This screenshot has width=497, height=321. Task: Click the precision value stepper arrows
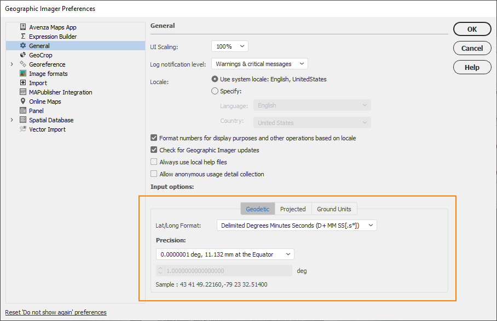coord(160,271)
